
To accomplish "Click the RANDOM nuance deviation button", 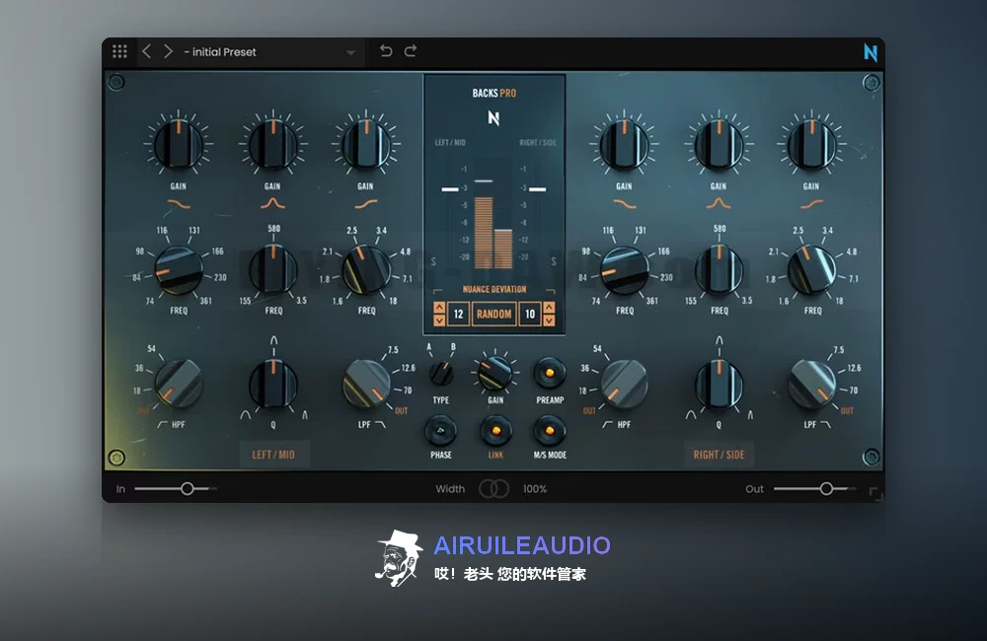I will [494, 314].
